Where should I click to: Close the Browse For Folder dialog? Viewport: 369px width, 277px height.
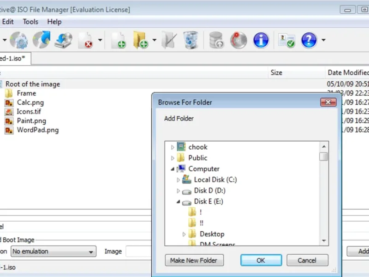[x=328, y=102]
